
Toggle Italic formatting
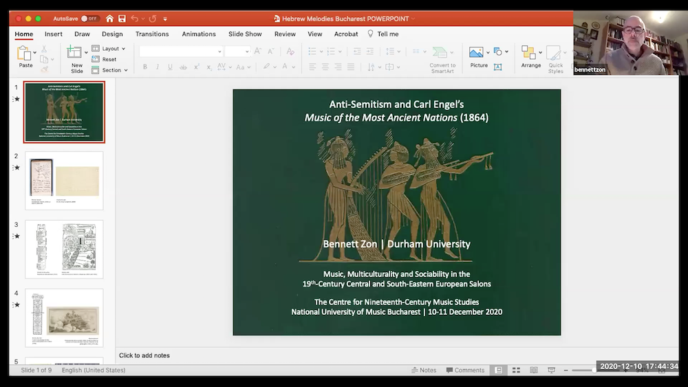coord(158,67)
